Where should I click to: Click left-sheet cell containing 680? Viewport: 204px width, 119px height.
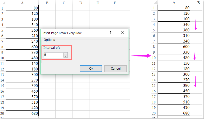tap(22, 113)
